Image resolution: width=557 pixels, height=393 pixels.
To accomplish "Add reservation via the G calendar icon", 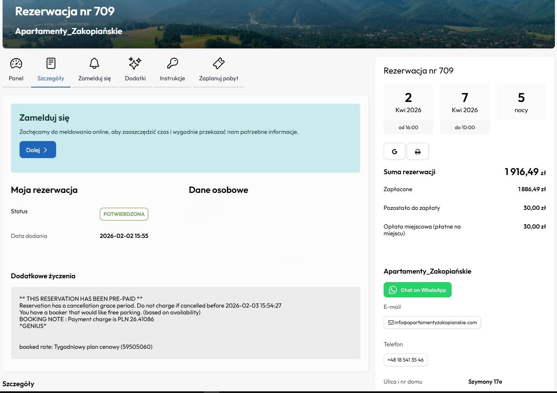I will (x=394, y=152).
